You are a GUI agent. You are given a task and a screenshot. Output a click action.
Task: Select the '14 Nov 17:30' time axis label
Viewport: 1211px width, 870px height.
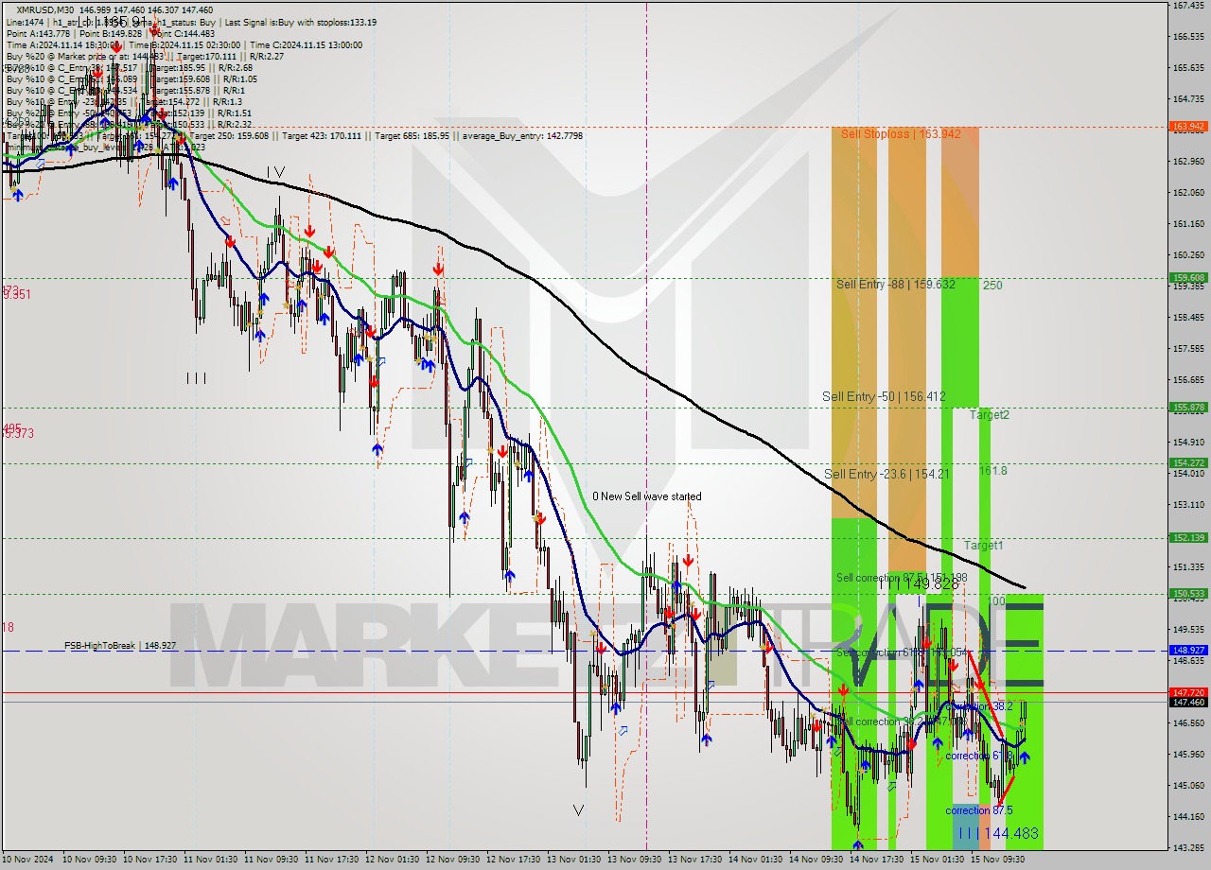(877, 860)
